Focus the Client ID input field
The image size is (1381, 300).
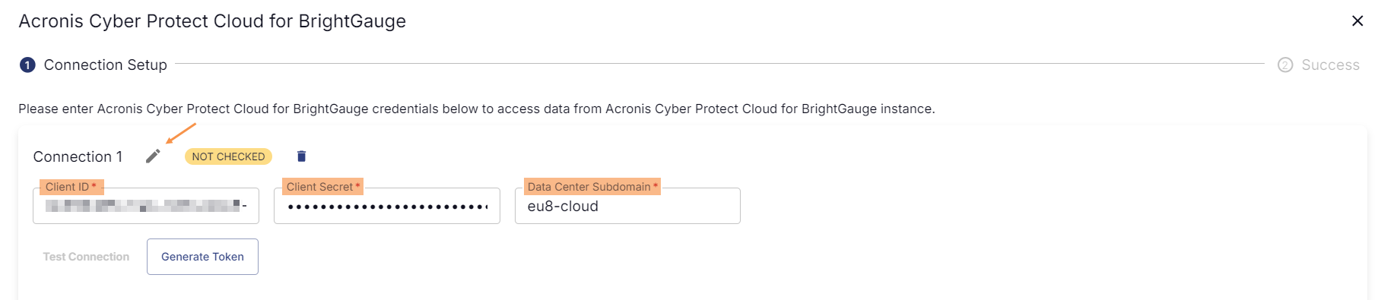pyautogui.click(x=146, y=206)
